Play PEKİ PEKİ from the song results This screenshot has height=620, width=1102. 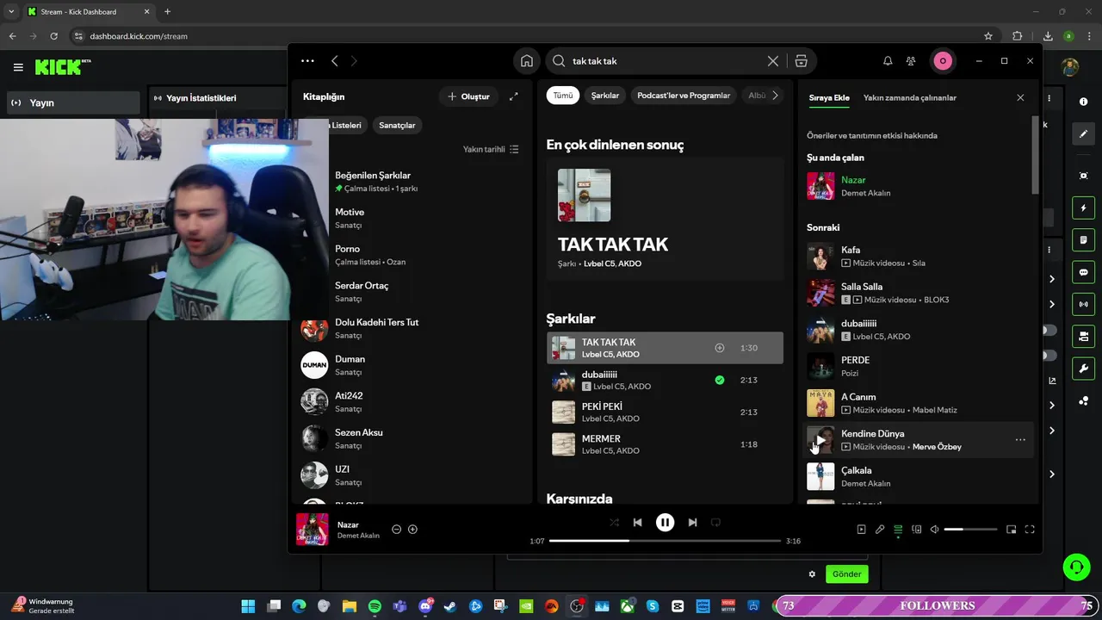coord(665,412)
